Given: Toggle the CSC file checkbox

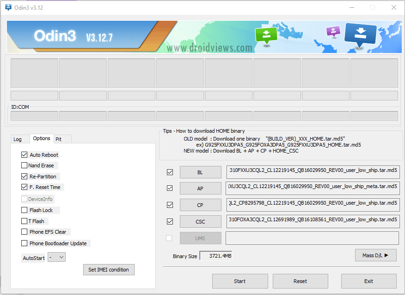Looking at the screenshot, I should (x=170, y=221).
